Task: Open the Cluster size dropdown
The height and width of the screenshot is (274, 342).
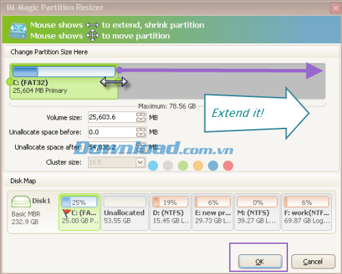Action: (140, 163)
